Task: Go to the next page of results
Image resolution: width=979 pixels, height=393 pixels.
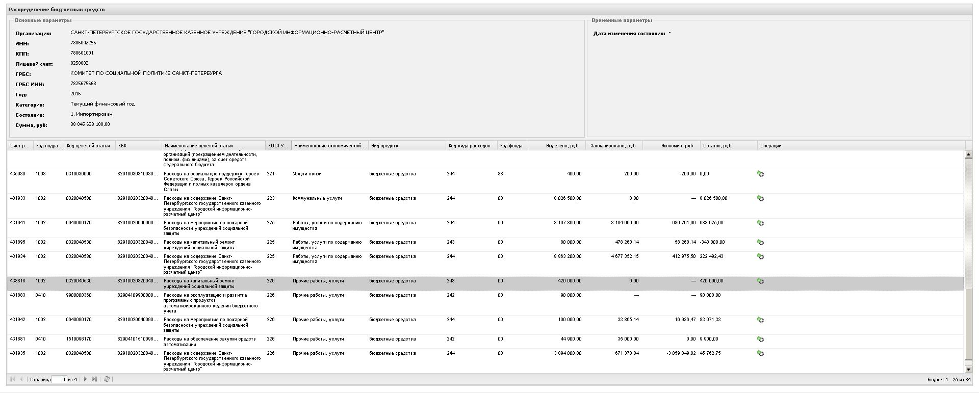Action: coord(85,379)
